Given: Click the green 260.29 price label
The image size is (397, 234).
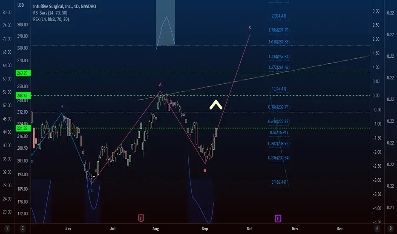Looking at the screenshot, I should pyautogui.click(x=23, y=73).
